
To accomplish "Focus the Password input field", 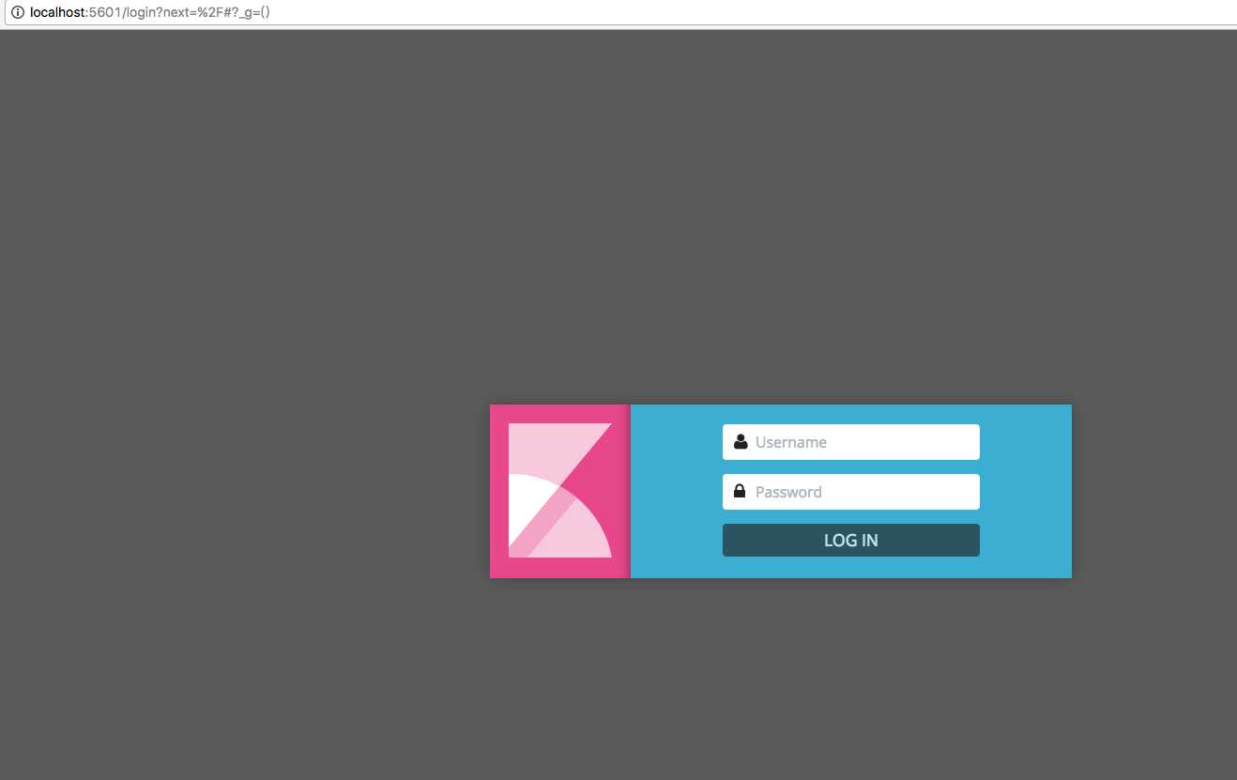I will pyautogui.click(x=863, y=492).
